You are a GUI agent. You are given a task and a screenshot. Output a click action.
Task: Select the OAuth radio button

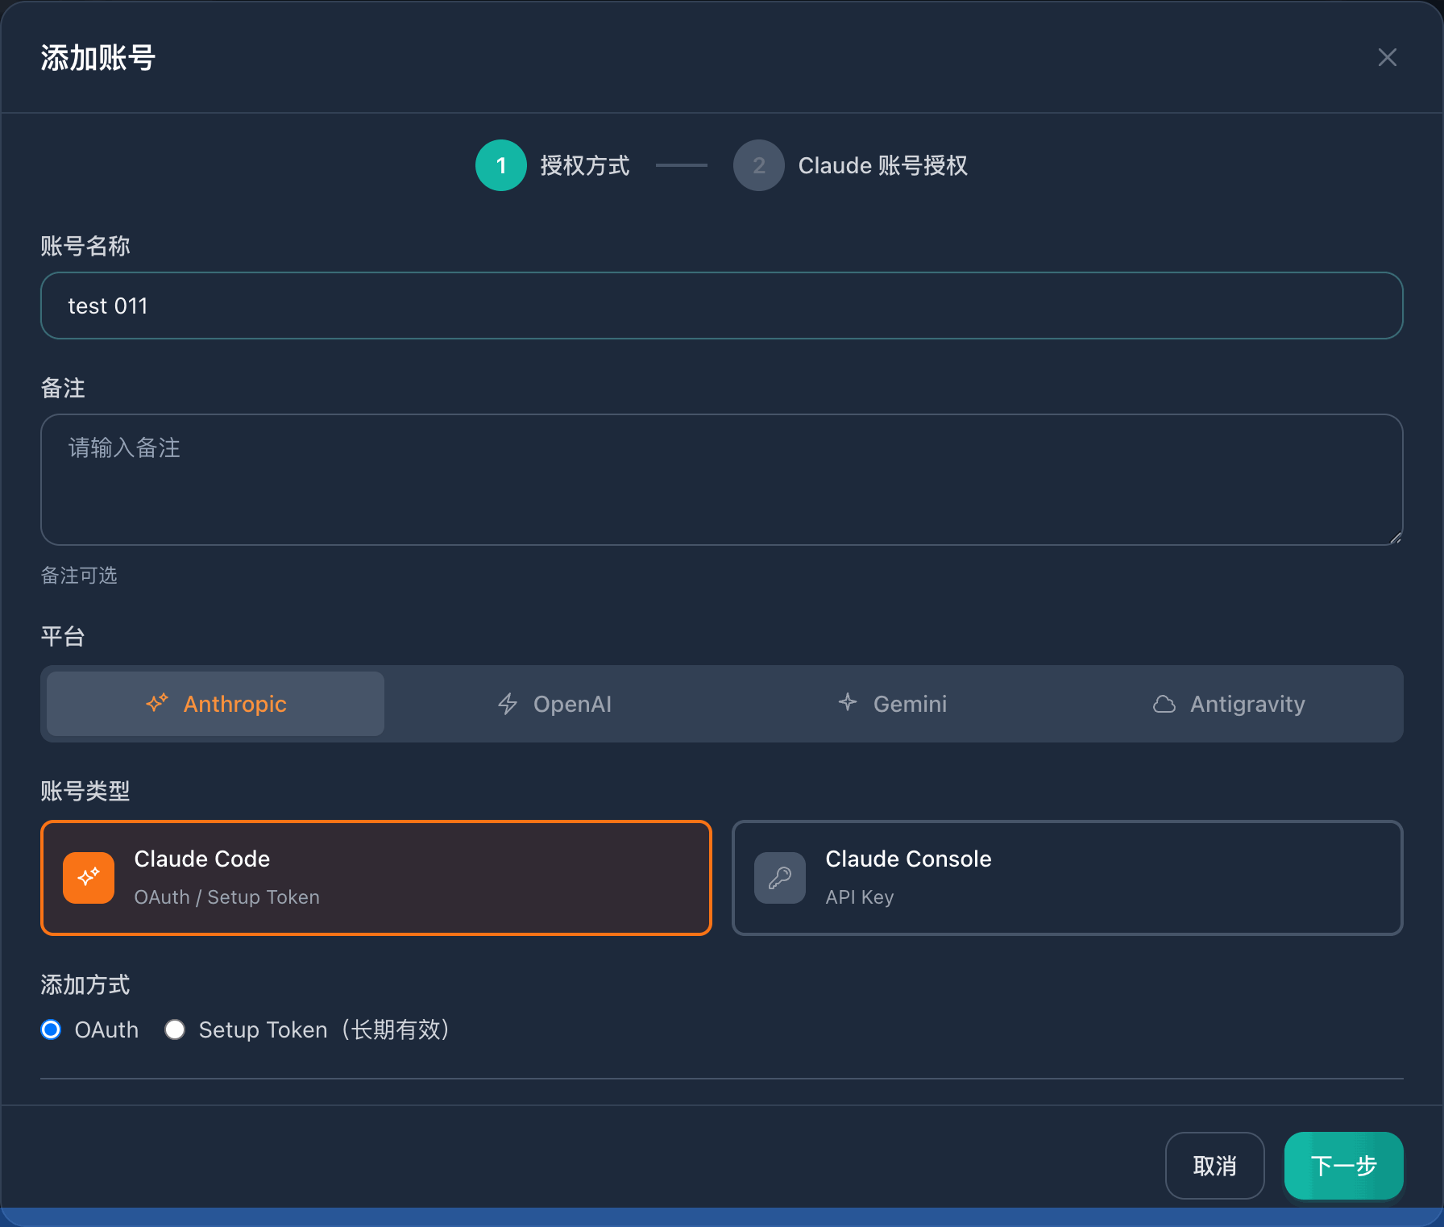[51, 1029]
